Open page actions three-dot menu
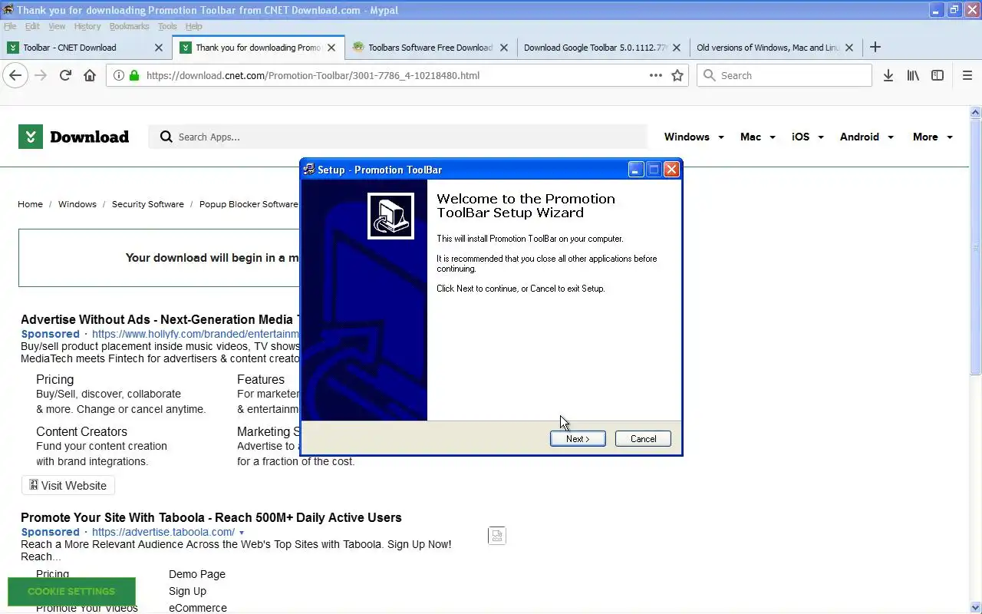Image resolution: width=982 pixels, height=614 pixels. coord(655,75)
